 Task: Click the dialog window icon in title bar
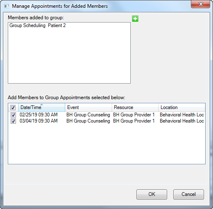(x=7, y=6)
